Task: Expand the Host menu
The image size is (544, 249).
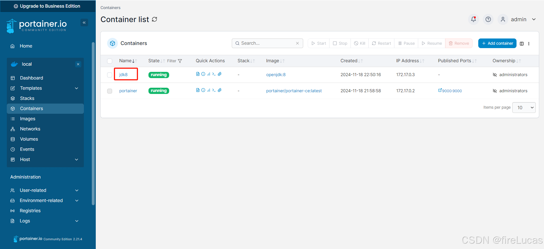Action: 45,160
